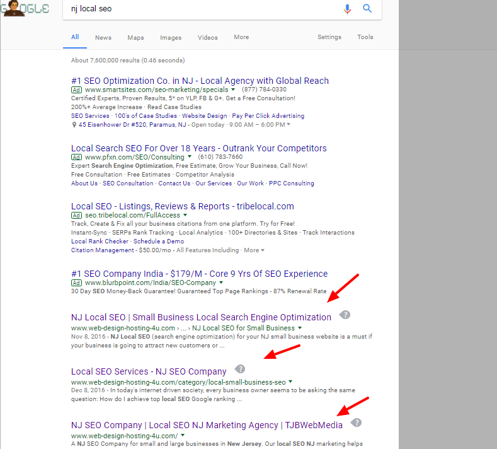Select the All search tab
The width and height of the screenshot is (497, 449).
(75, 37)
